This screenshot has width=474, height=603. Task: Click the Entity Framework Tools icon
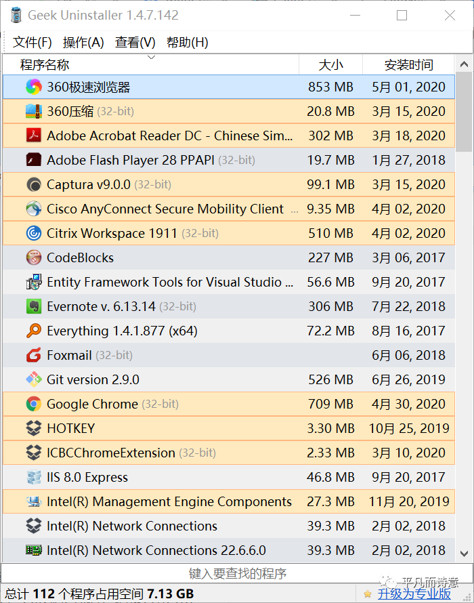pos(34,282)
